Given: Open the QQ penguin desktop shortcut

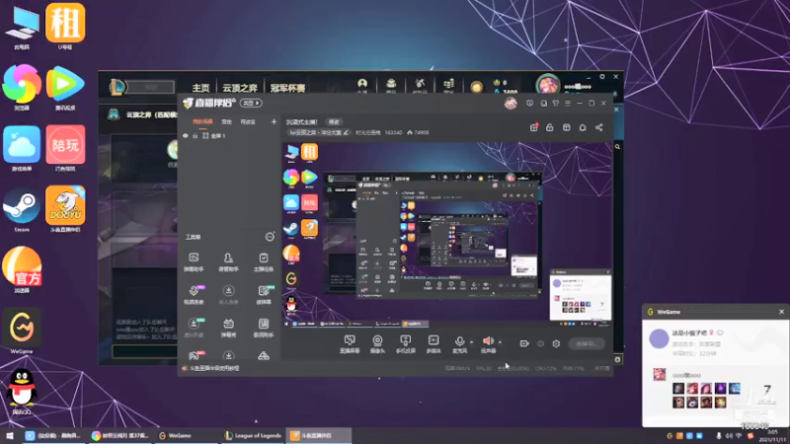Looking at the screenshot, I should point(22,392).
